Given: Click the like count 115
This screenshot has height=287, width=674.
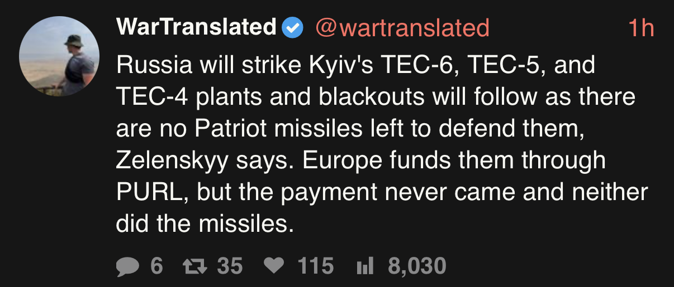Looking at the screenshot, I should coord(316,266).
